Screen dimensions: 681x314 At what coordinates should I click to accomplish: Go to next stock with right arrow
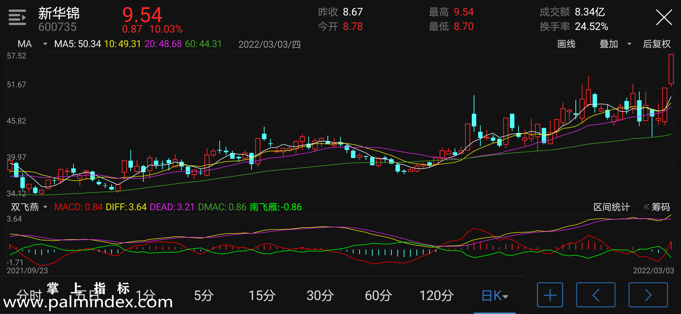(648, 295)
